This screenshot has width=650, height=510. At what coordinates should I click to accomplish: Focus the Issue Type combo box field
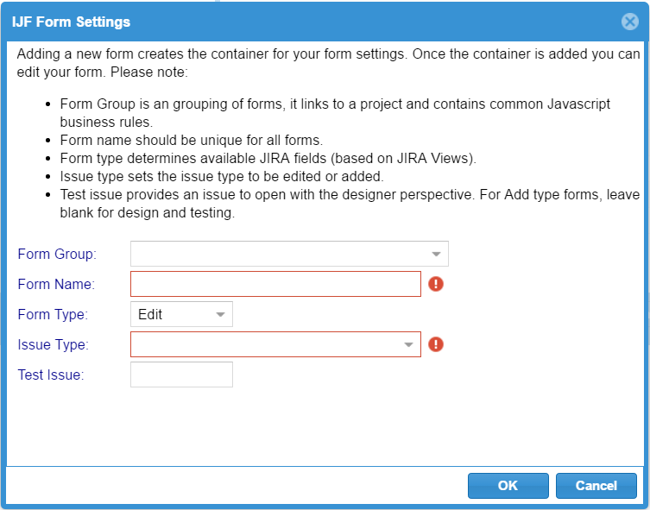click(275, 344)
